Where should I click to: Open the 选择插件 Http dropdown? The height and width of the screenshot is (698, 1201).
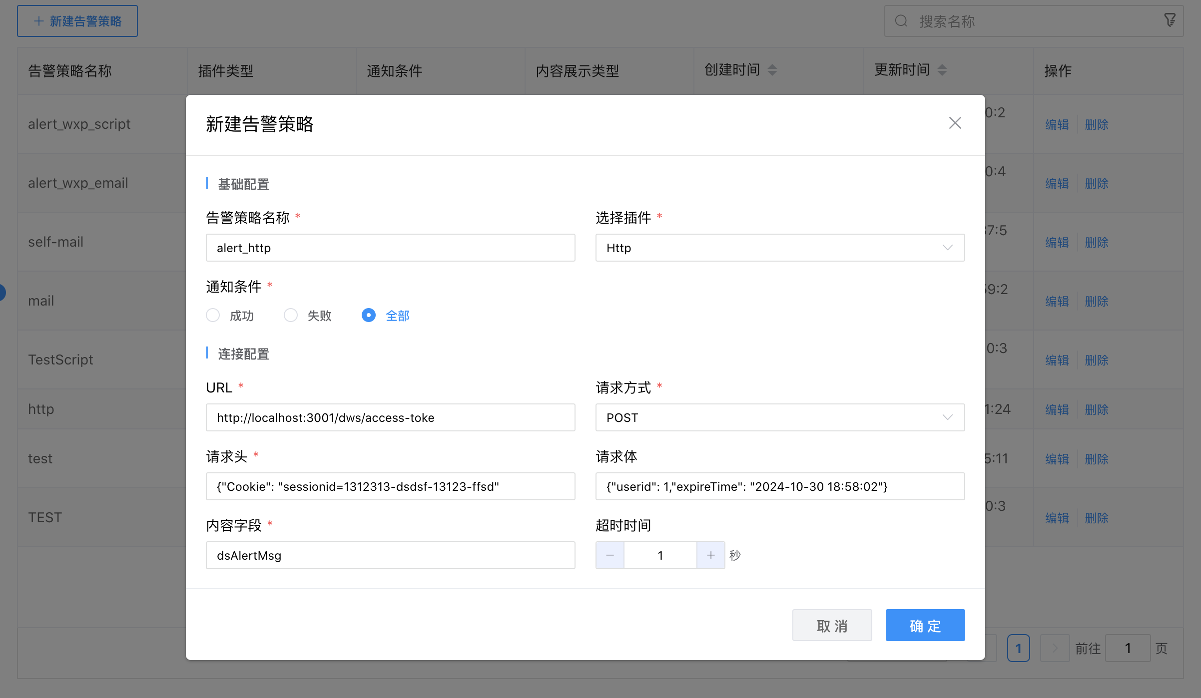pyautogui.click(x=779, y=248)
